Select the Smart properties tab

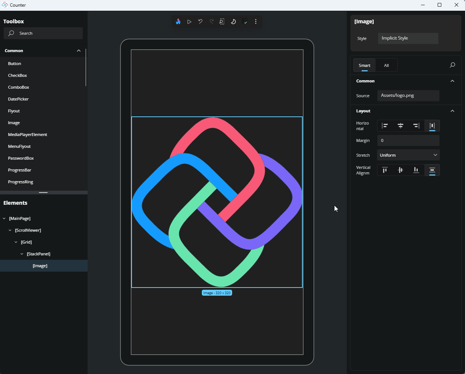pyautogui.click(x=364, y=65)
